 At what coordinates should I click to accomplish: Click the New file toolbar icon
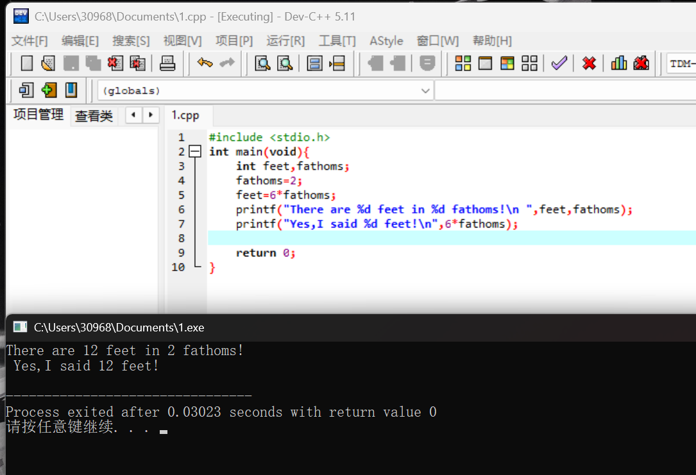point(27,63)
